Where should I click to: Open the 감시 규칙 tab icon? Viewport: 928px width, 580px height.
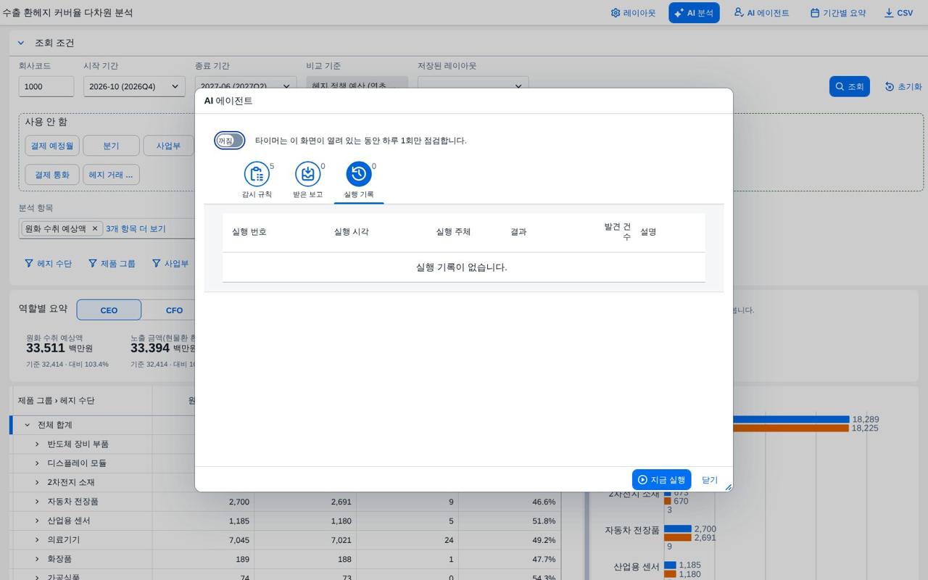[x=257, y=175]
